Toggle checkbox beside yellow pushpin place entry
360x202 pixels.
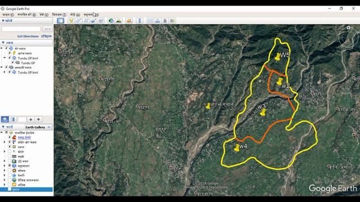point(10,53)
